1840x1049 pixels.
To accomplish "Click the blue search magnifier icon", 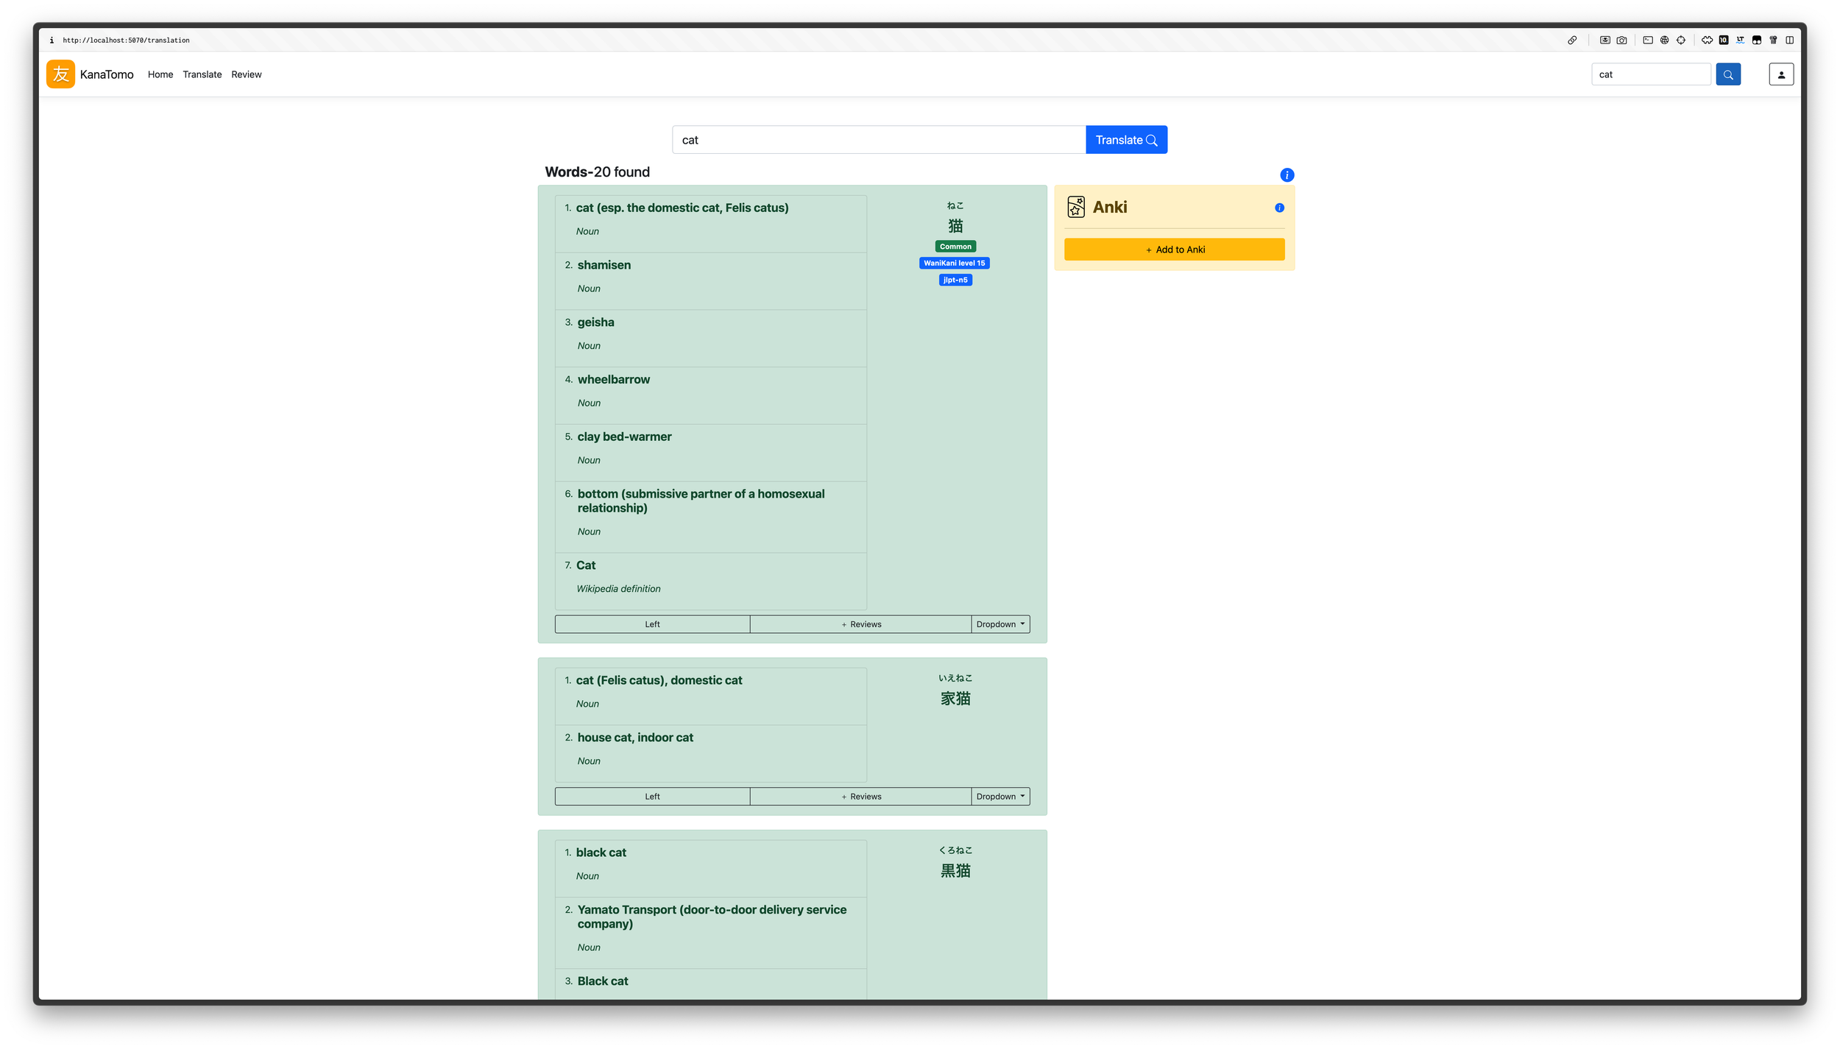I will (x=1728, y=74).
